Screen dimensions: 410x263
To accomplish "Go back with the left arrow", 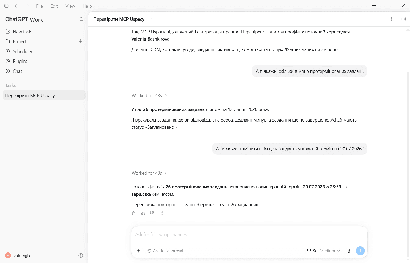I will (x=17, y=6).
